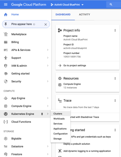Click the Billing card icon

click(6, 42)
